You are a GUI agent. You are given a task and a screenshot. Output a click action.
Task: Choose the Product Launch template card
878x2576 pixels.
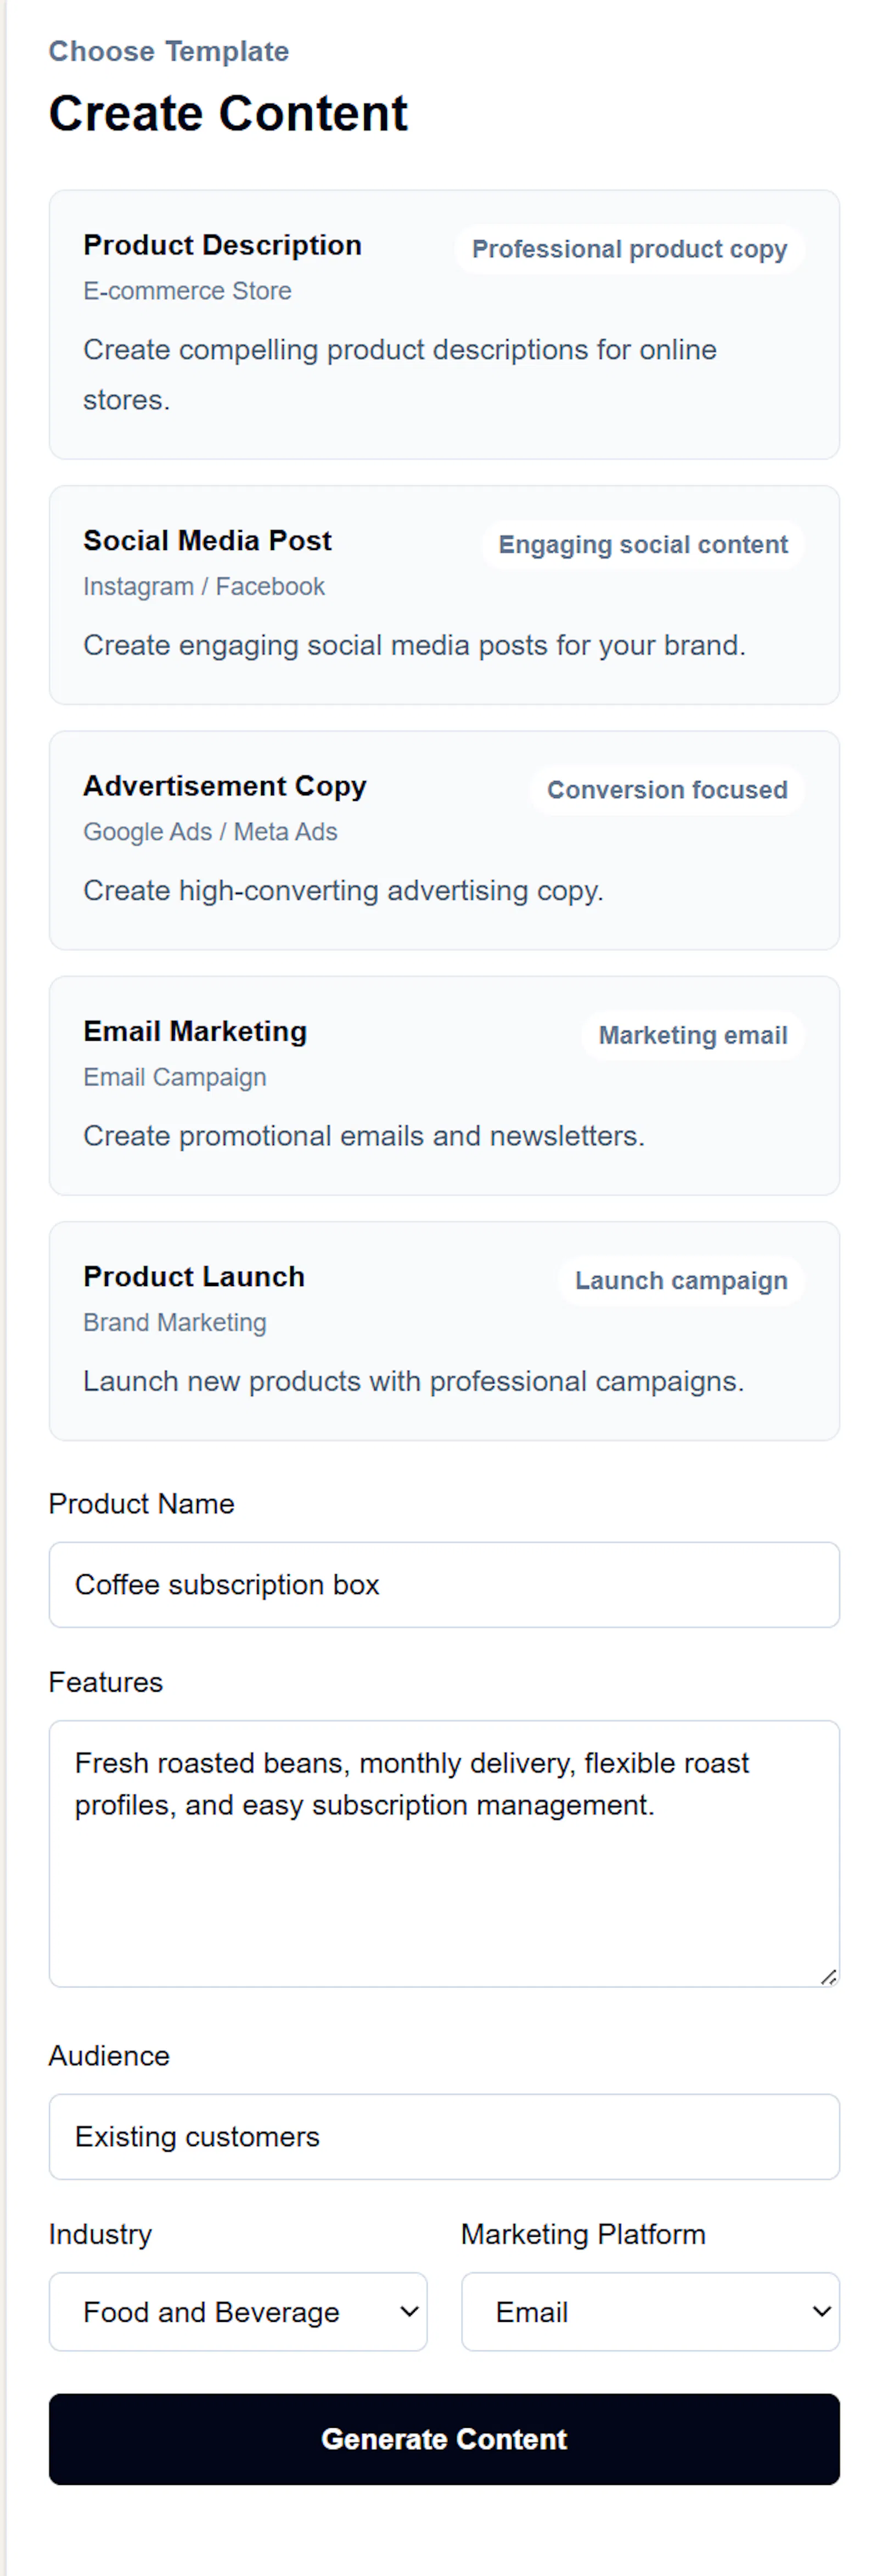tap(444, 1330)
